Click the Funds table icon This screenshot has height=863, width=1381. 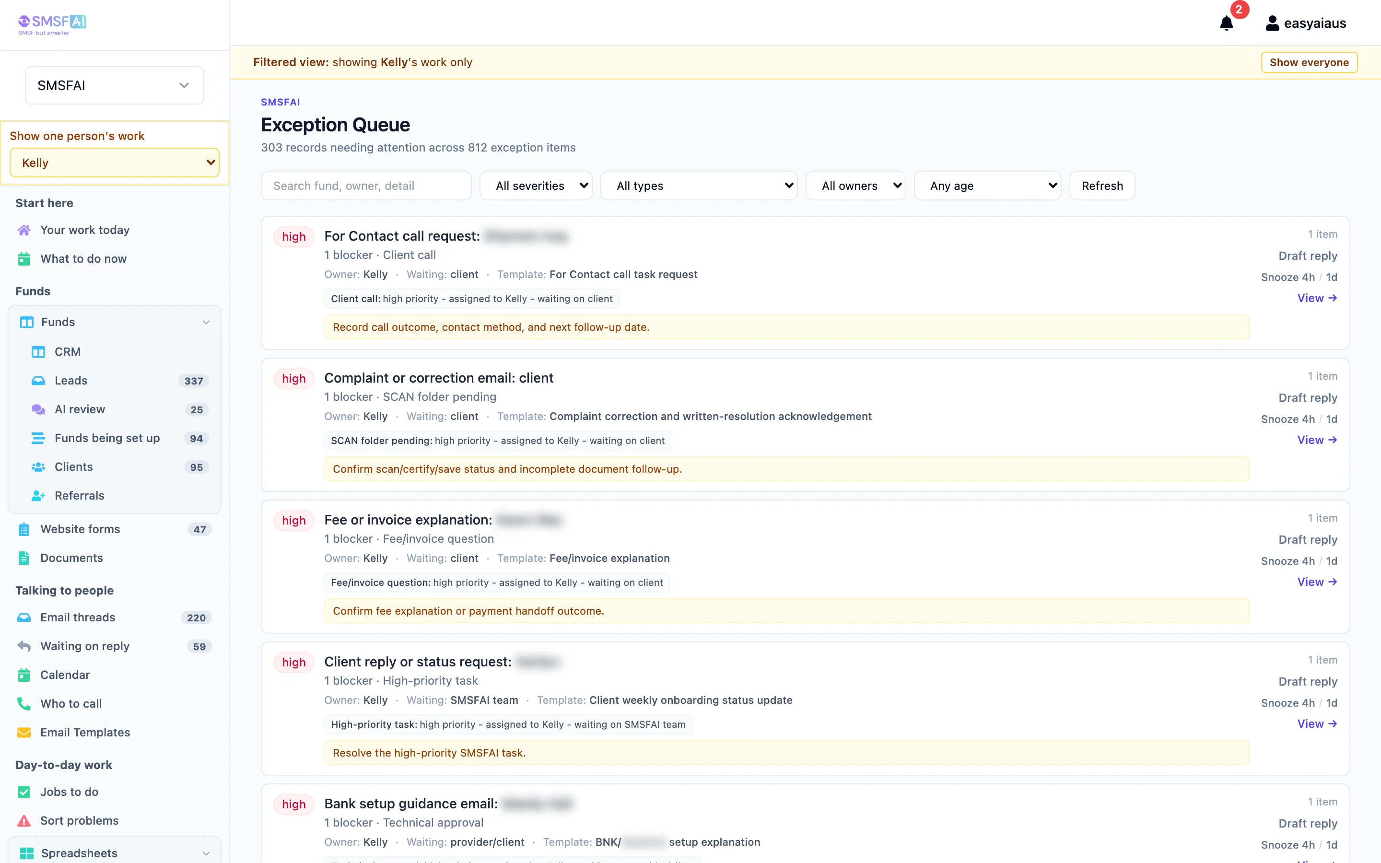click(27, 323)
